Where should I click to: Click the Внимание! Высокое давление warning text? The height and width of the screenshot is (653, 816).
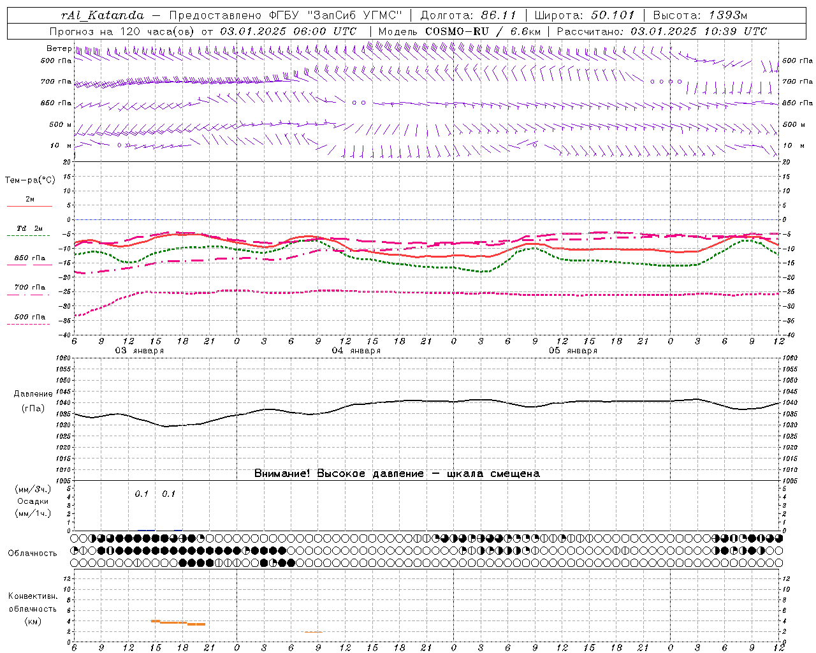397,474
